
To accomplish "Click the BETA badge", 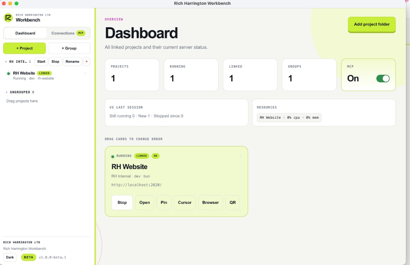I will tap(28, 257).
